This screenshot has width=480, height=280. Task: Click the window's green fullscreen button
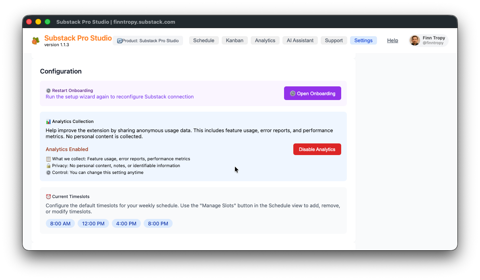point(47,22)
